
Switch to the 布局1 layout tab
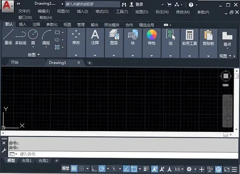(27, 161)
